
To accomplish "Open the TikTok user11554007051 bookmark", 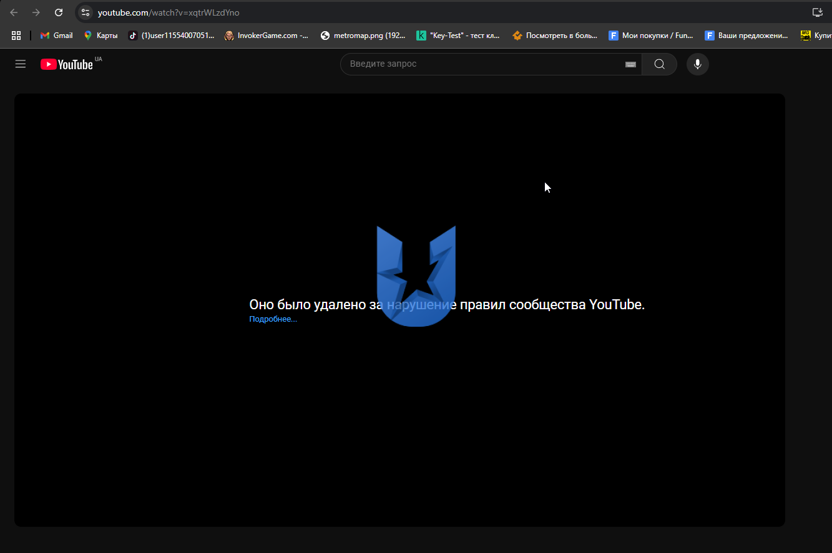I will pos(171,36).
